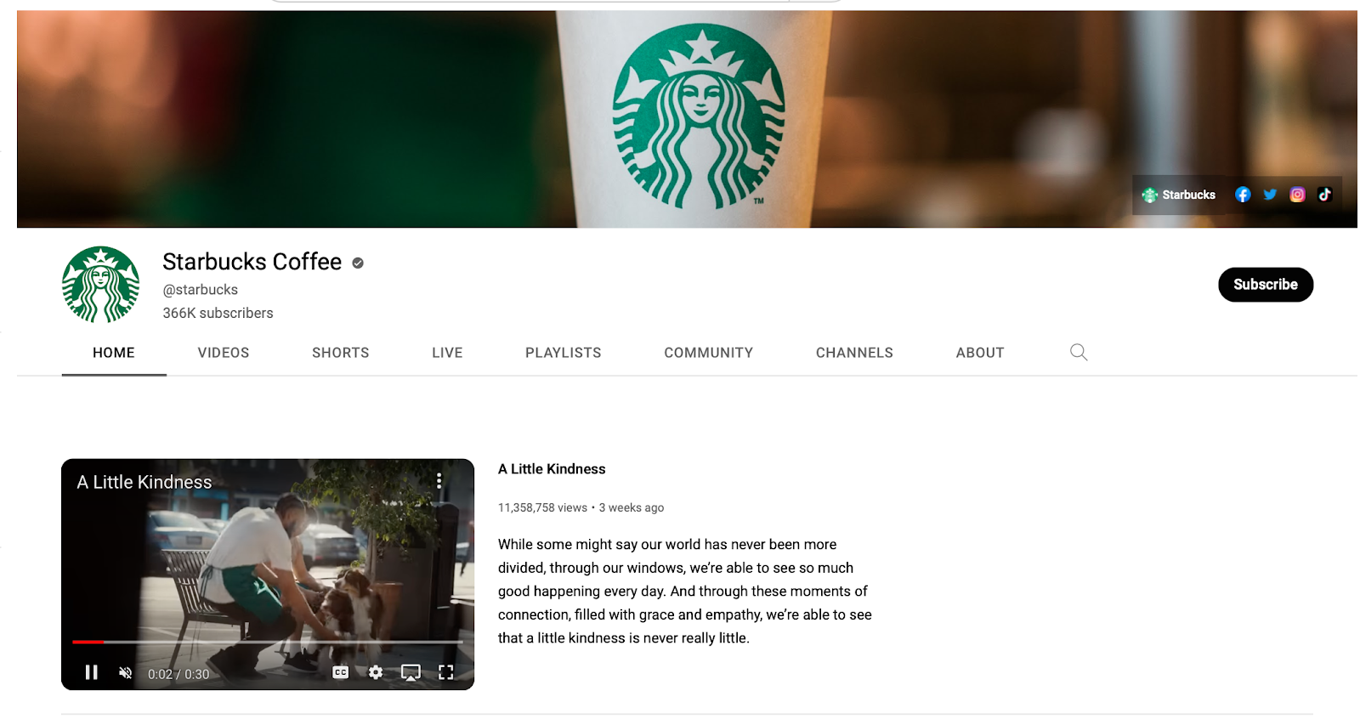Click the Starbucks Coffee channel avatar

tap(101, 285)
